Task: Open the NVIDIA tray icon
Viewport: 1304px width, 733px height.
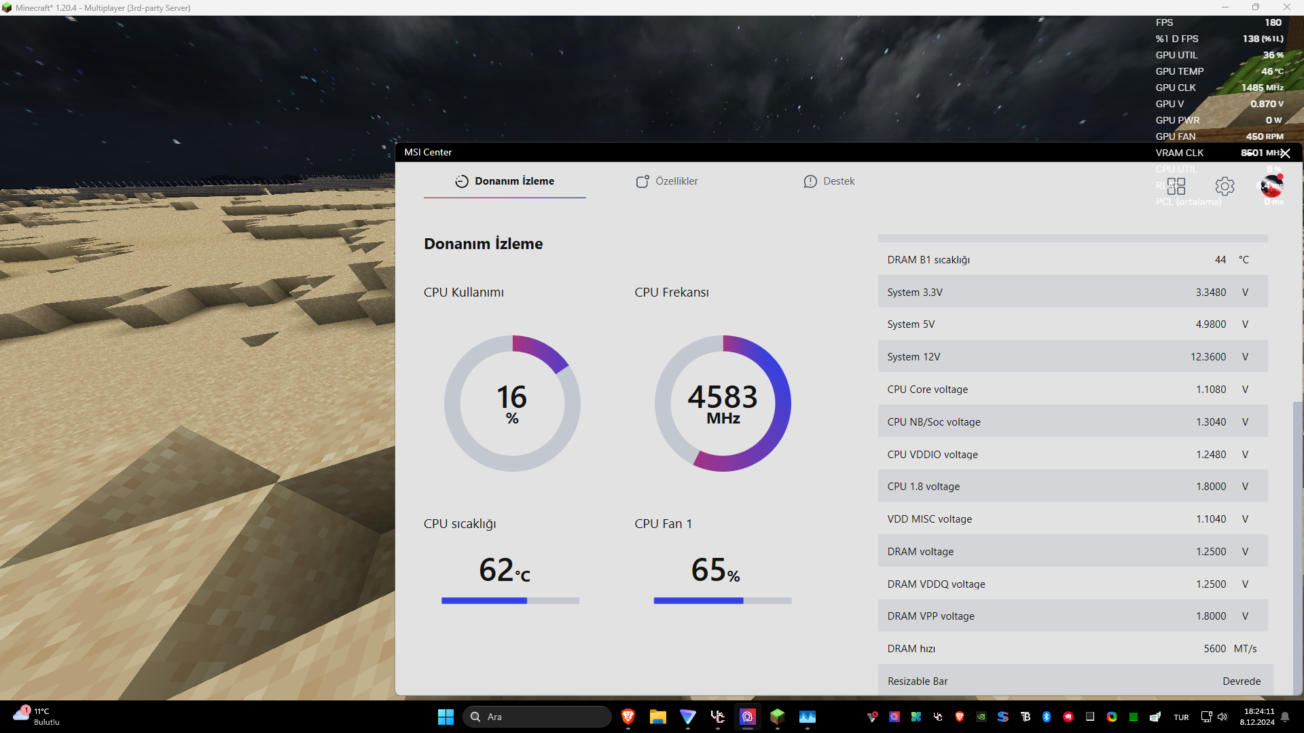Action: click(981, 717)
